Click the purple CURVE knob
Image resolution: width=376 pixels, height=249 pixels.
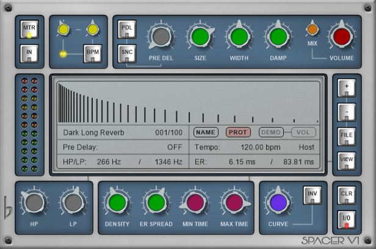(x=278, y=202)
